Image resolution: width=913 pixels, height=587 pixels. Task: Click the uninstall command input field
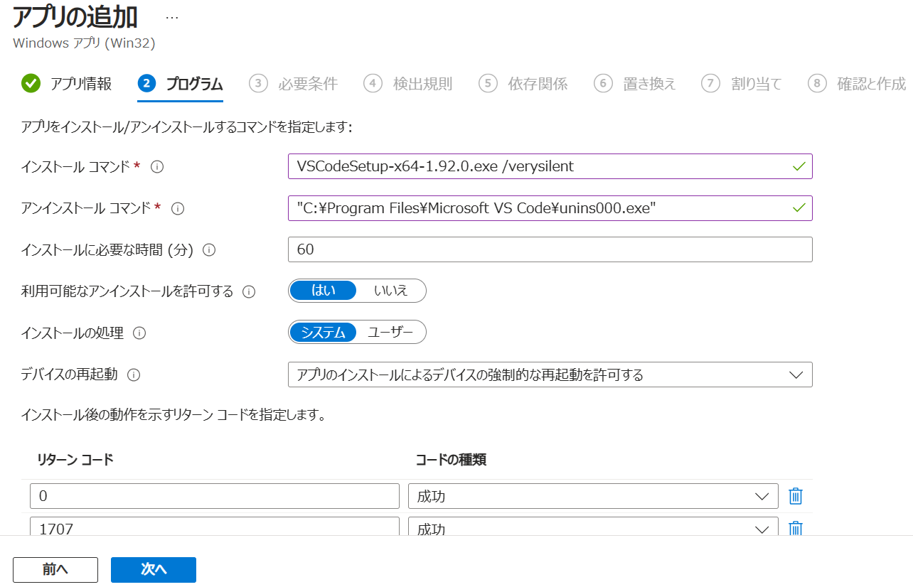[550, 208]
